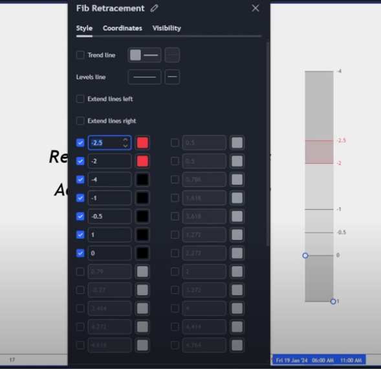Check the Extend lines left option

point(80,99)
